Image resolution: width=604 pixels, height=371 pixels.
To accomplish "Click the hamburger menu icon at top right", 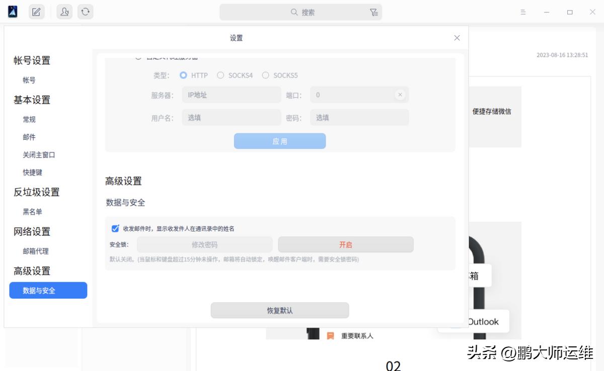I will pos(523,11).
